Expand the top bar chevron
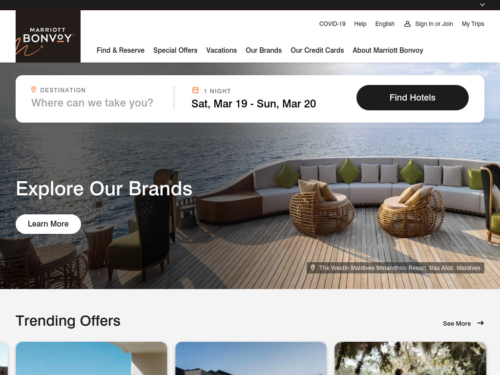Screen dimensions: 500x375 click(482, 5)
